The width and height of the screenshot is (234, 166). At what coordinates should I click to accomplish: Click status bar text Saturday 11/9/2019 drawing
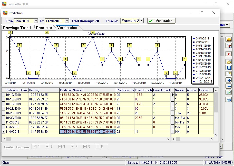[x=152, y=163]
